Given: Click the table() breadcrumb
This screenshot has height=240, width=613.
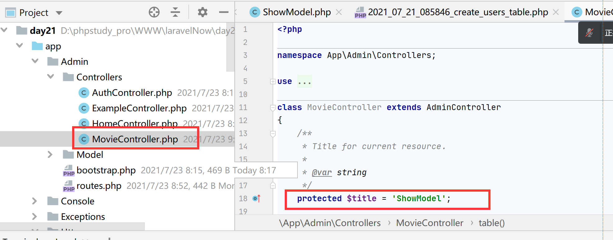Looking at the screenshot, I should coord(491,223).
